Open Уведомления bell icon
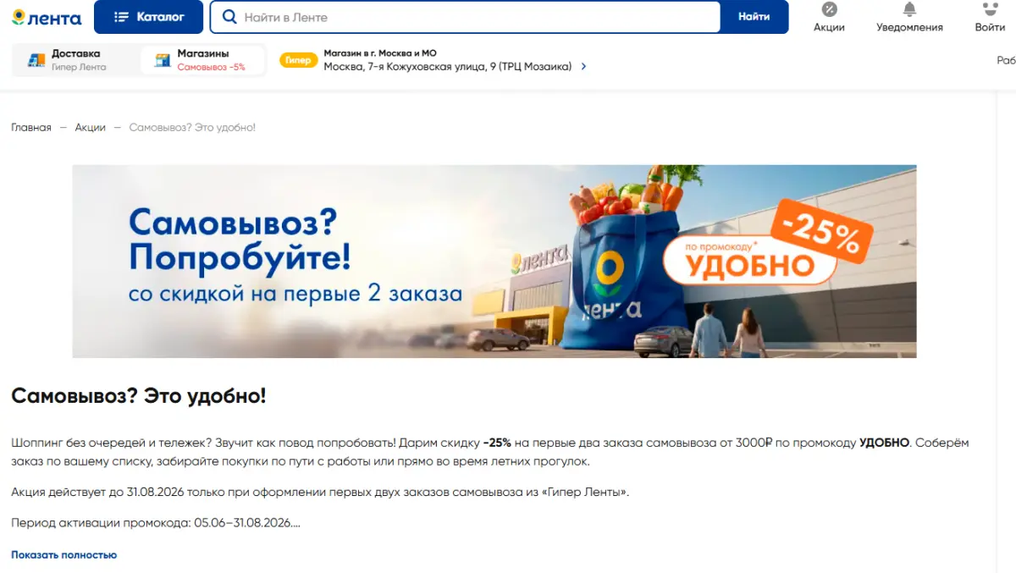1016x573 pixels. pos(909,10)
